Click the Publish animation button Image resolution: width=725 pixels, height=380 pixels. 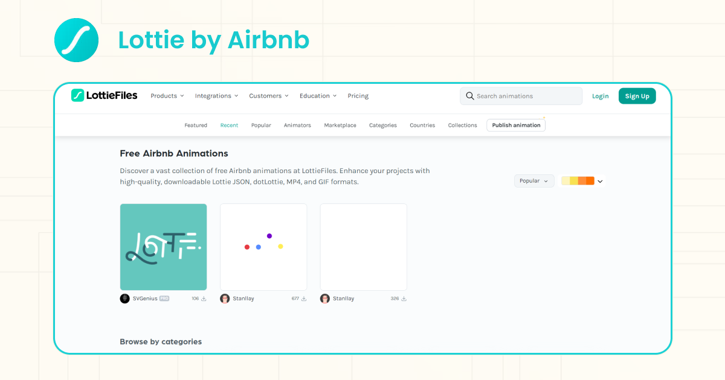pyautogui.click(x=516, y=125)
